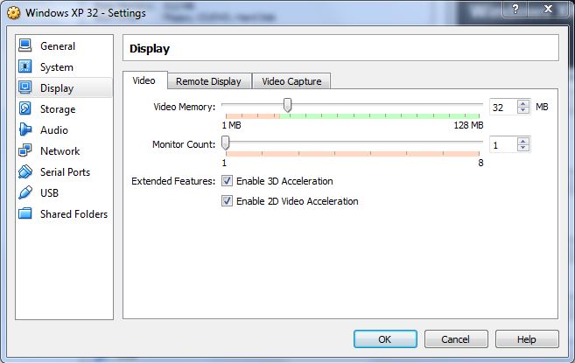Go to USB settings label
This screenshot has height=363, width=575.
49,192
